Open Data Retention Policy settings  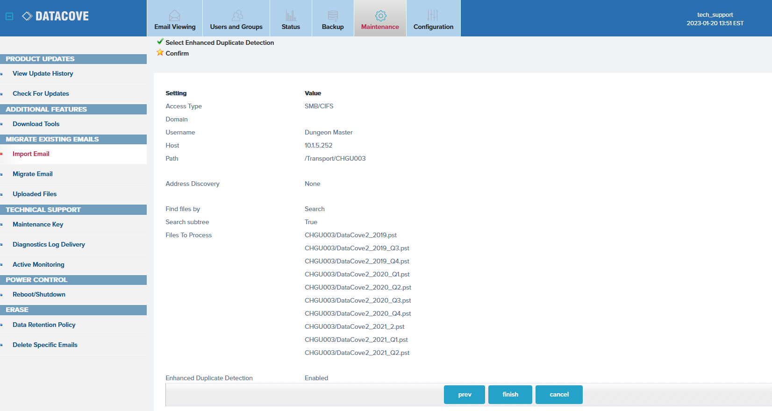[x=44, y=325]
